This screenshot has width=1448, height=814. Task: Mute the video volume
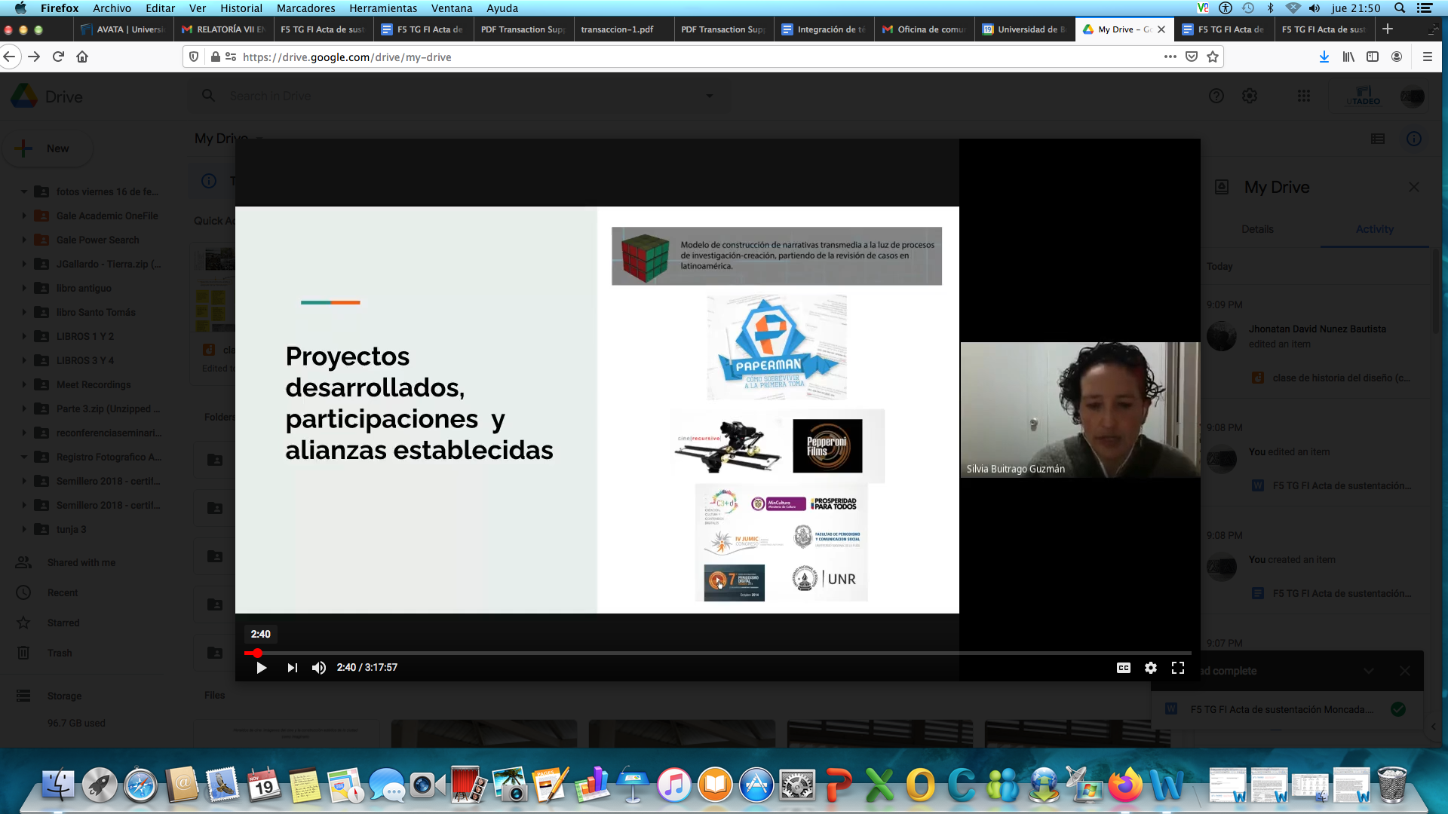pyautogui.click(x=319, y=668)
